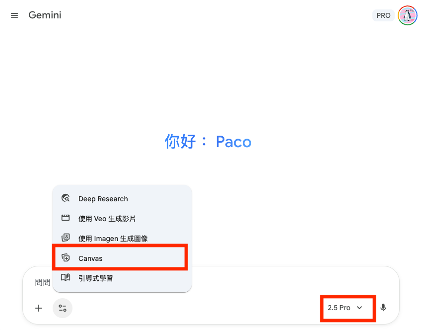Click the guided learning book icon
This screenshot has height=330, width=421.
point(66,278)
